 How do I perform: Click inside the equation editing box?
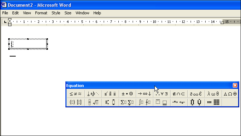tap(28, 44)
